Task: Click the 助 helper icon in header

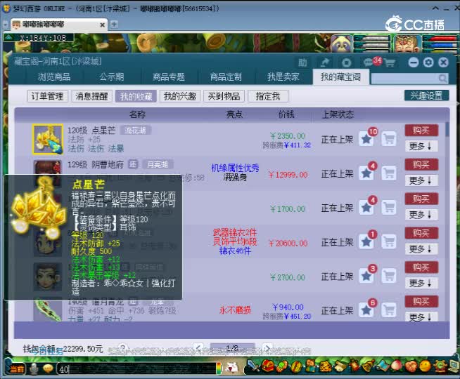Action: click(x=302, y=62)
